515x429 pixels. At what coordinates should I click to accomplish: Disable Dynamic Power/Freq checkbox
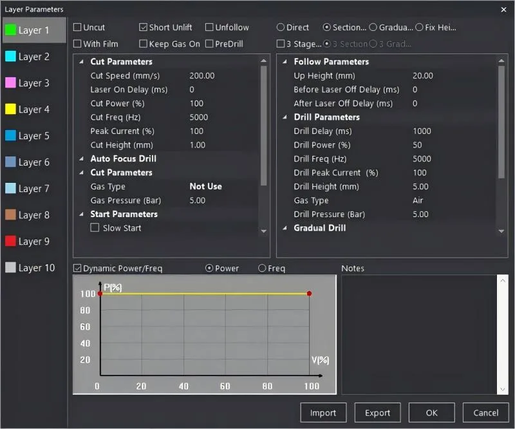[77, 268]
